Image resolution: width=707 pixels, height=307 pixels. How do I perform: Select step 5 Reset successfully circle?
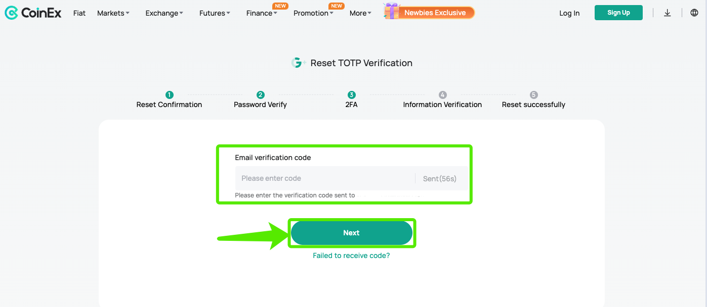point(534,95)
